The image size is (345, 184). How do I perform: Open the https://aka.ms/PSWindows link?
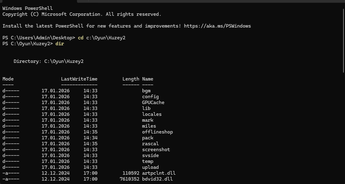(x=217, y=26)
